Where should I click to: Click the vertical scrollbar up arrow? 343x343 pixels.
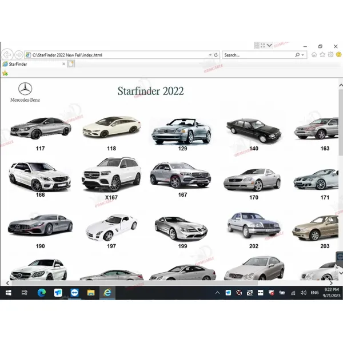click(x=341, y=86)
